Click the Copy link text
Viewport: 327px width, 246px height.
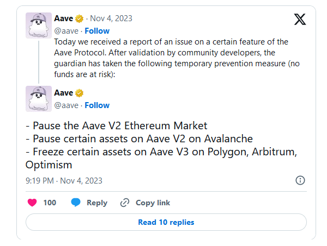point(153,203)
